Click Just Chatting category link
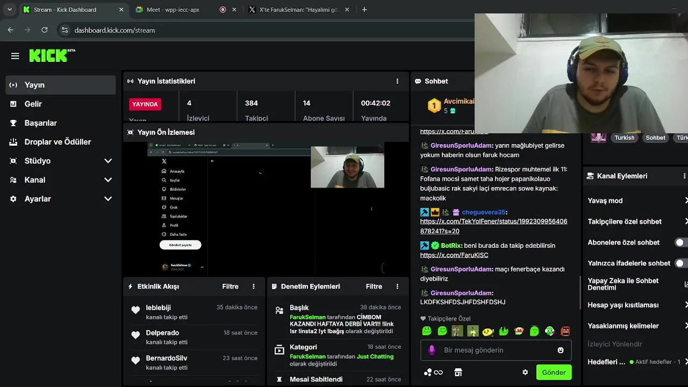 click(x=375, y=356)
